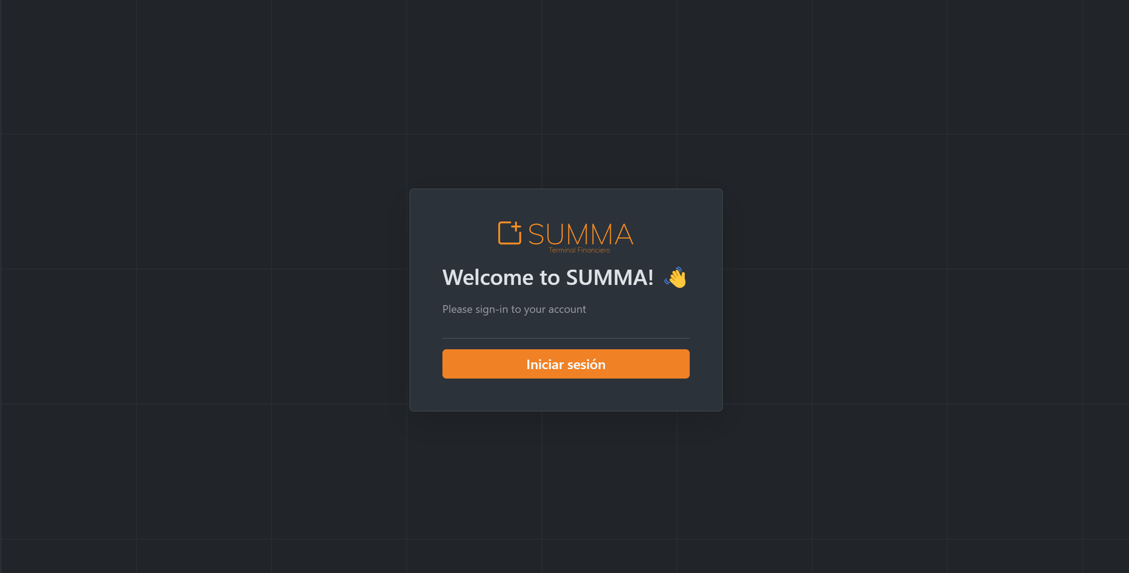Click the word Welcome in the heading
Image resolution: width=1129 pixels, height=573 pixels.
coord(488,277)
